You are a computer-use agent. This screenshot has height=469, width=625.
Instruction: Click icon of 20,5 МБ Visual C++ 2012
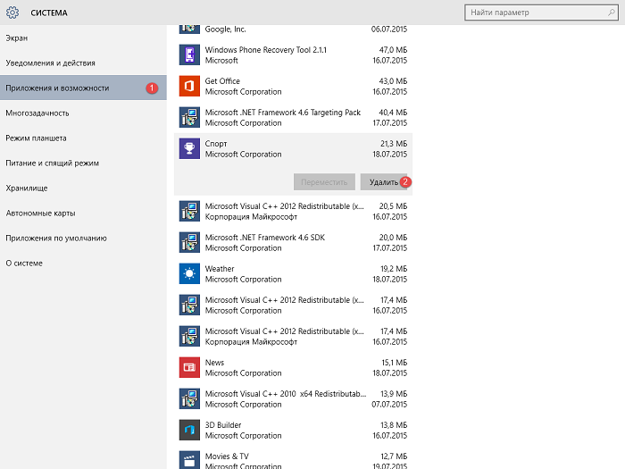click(189, 211)
